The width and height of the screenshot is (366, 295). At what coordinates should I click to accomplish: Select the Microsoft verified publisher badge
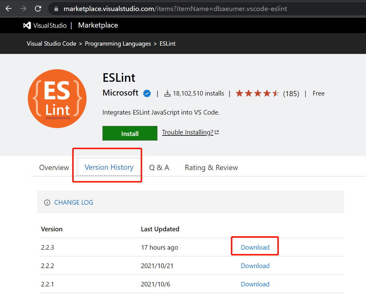click(x=147, y=93)
